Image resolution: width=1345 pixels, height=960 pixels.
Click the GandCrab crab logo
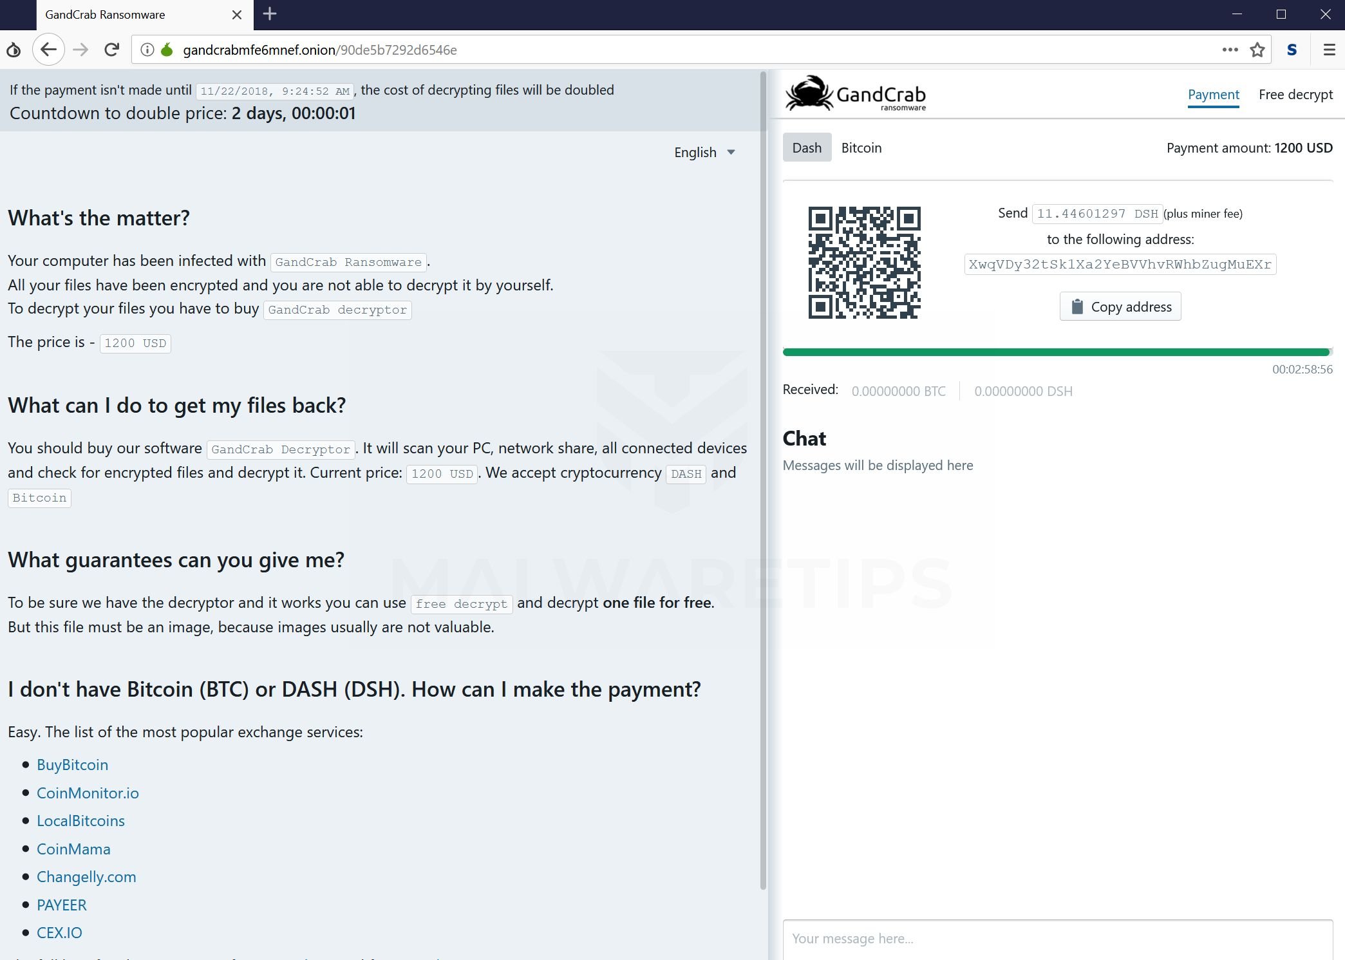pyautogui.click(x=809, y=94)
